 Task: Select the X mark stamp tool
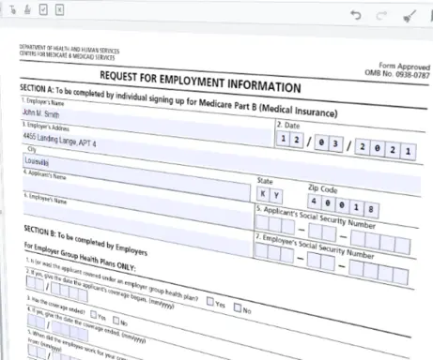pyautogui.click(x=59, y=10)
